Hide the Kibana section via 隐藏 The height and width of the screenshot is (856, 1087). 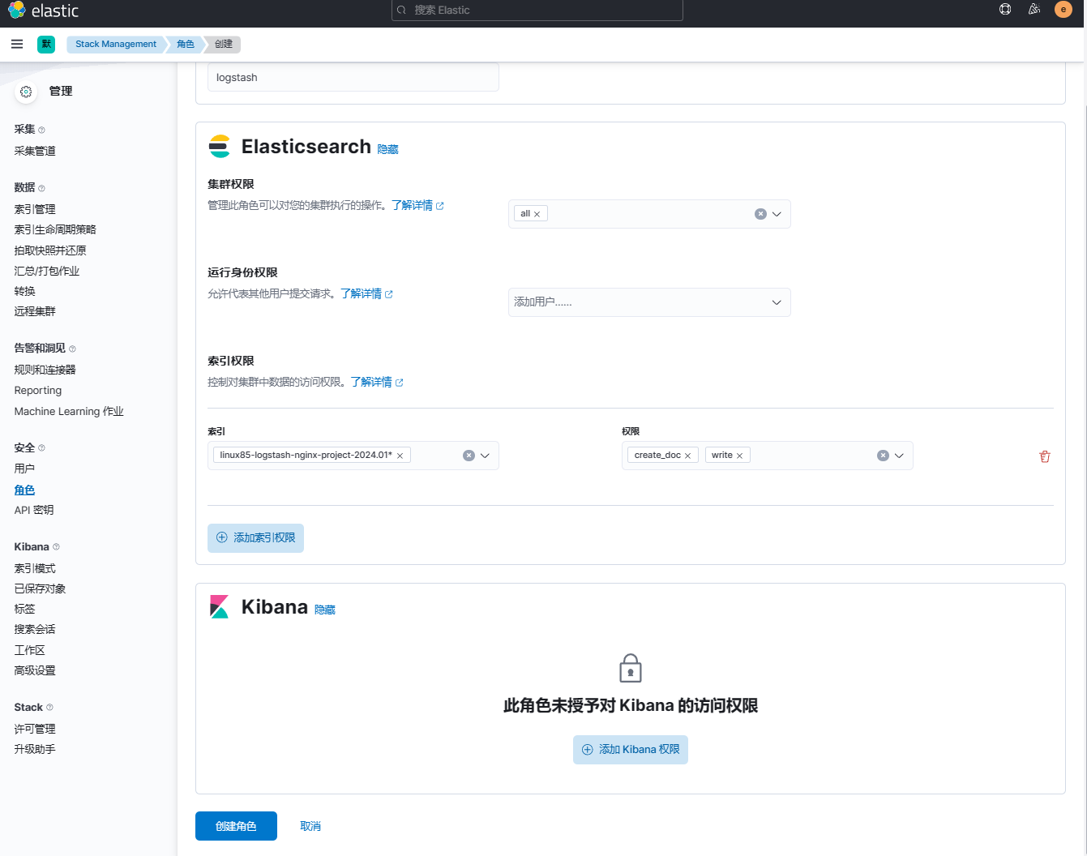click(x=325, y=610)
